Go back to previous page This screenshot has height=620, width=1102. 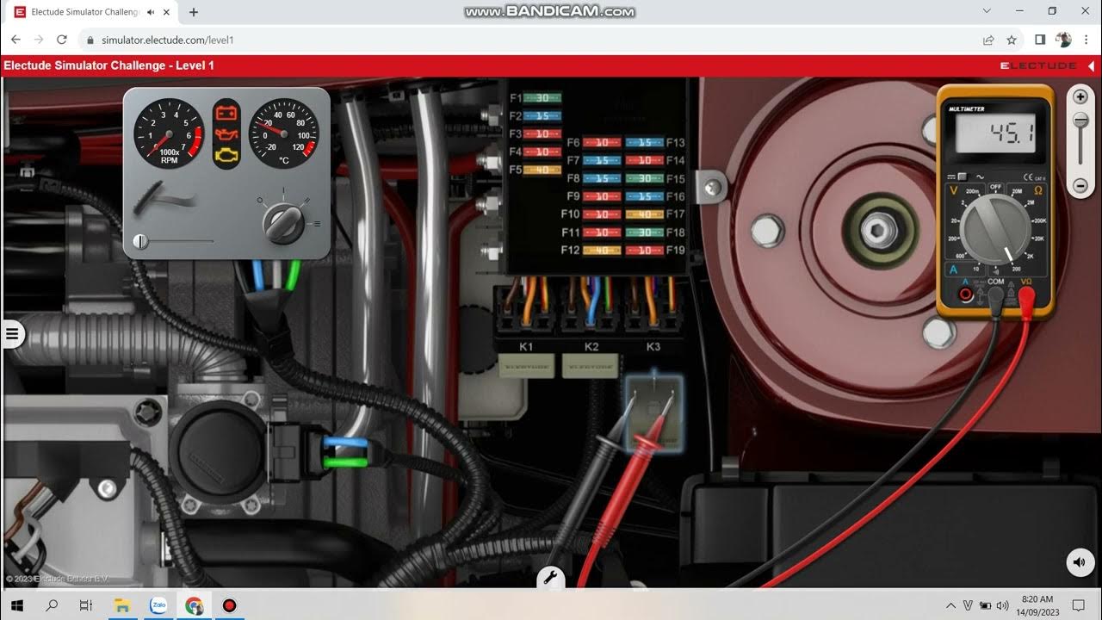coord(15,40)
